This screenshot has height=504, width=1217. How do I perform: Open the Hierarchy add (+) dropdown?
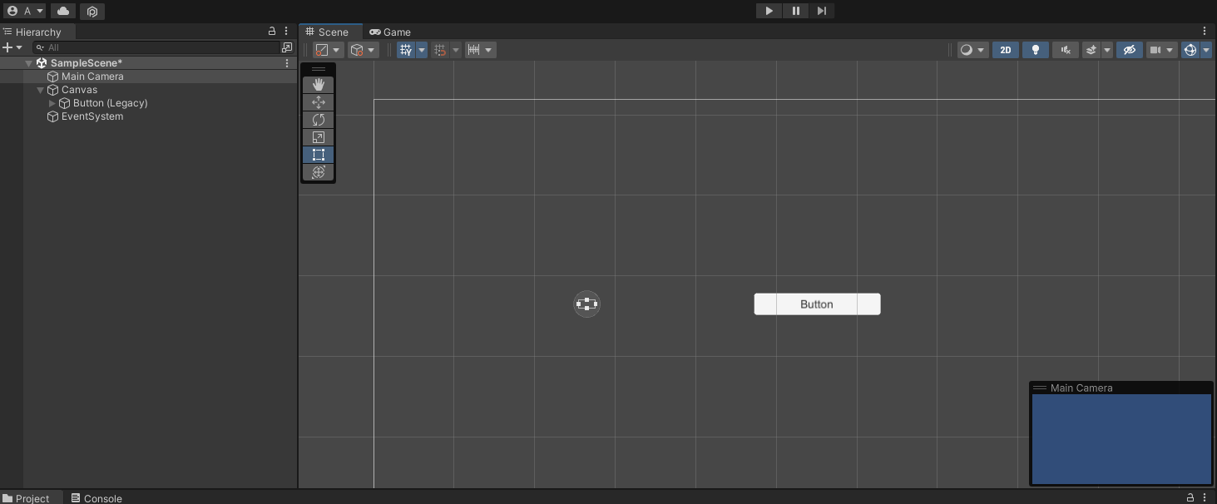pos(12,47)
